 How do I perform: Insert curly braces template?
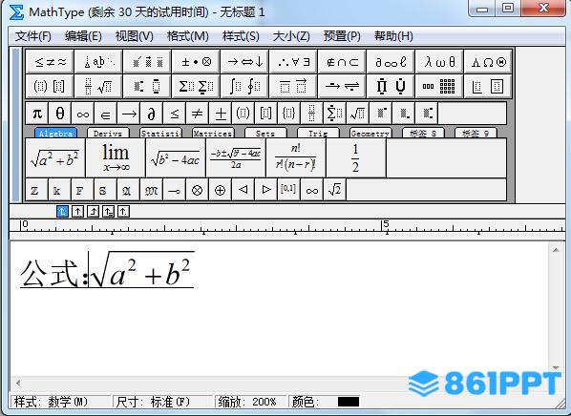[x=288, y=114]
